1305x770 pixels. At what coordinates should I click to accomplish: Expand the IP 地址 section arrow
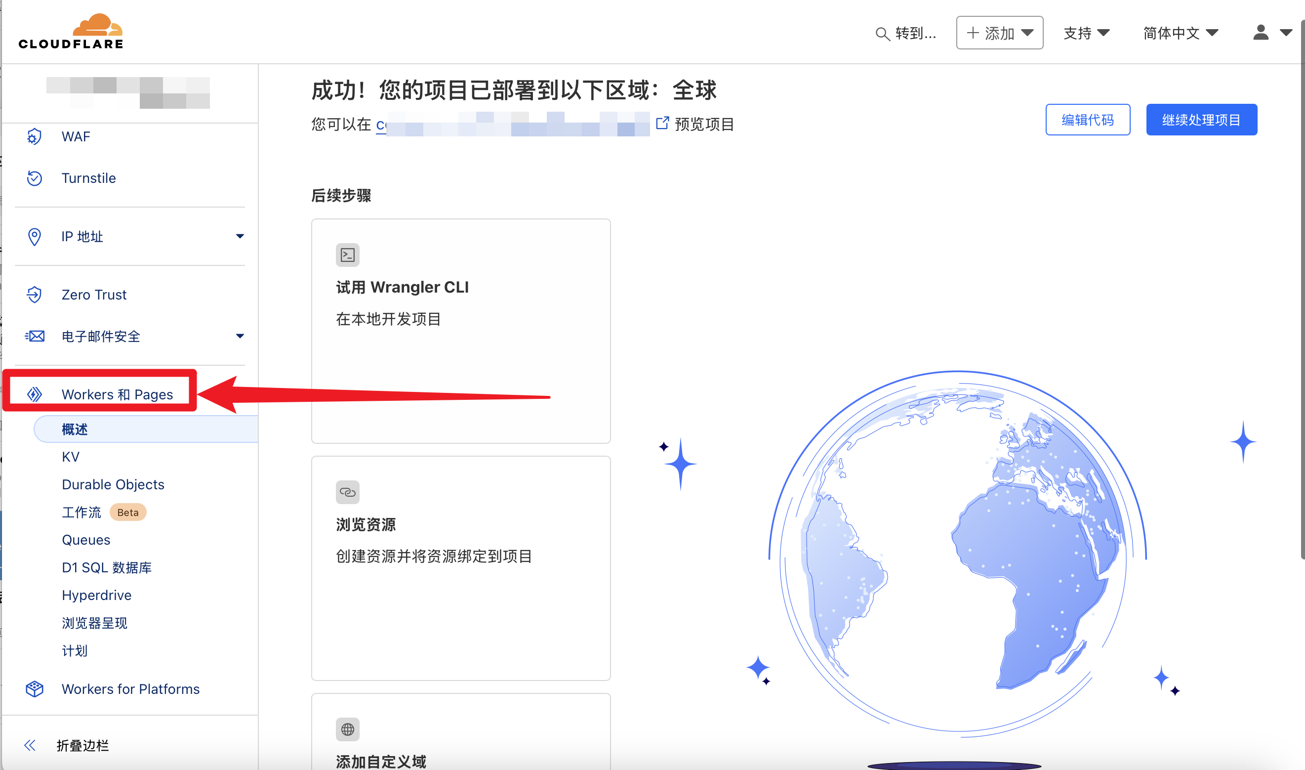tap(240, 236)
